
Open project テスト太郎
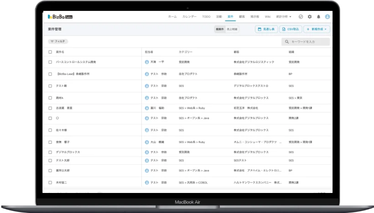tap(62, 160)
